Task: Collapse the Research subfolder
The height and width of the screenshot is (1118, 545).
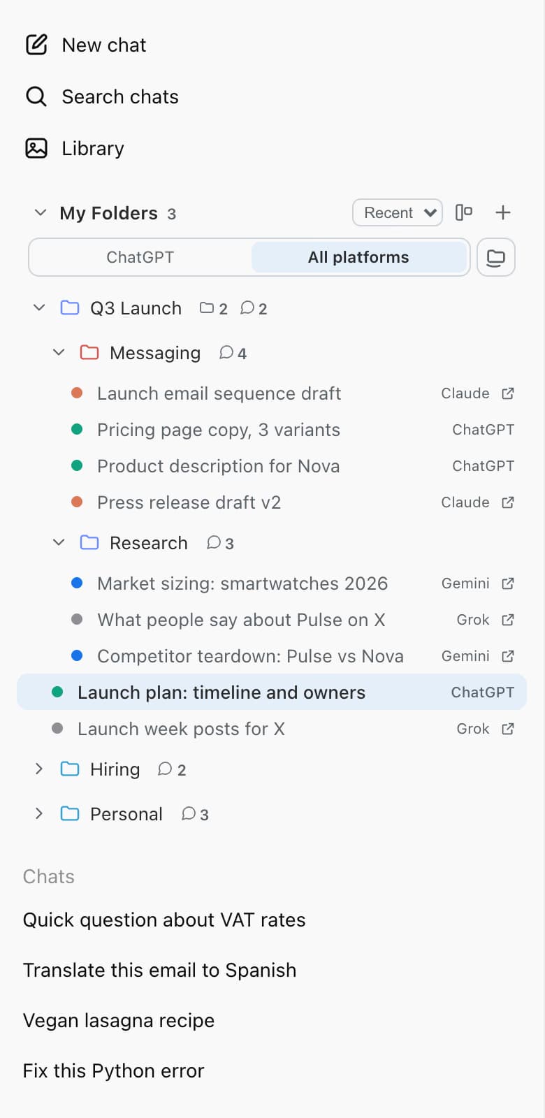Action: pos(59,542)
